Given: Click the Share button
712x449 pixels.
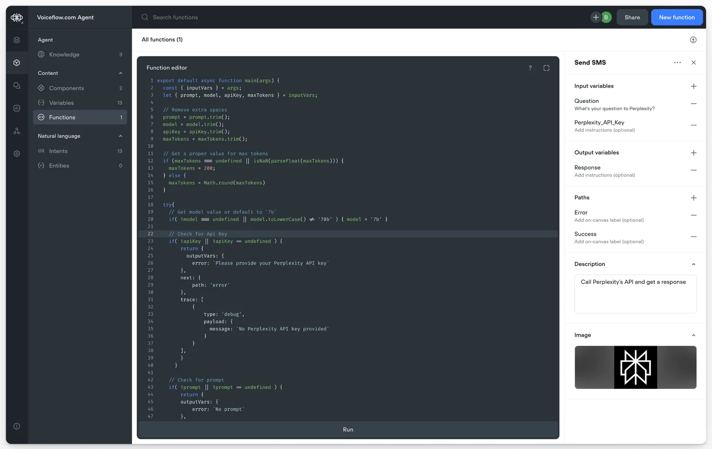Looking at the screenshot, I should (x=632, y=17).
